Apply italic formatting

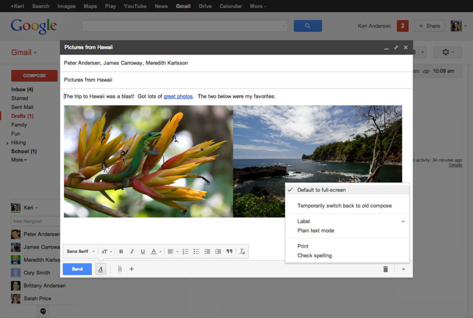[x=132, y=251]
